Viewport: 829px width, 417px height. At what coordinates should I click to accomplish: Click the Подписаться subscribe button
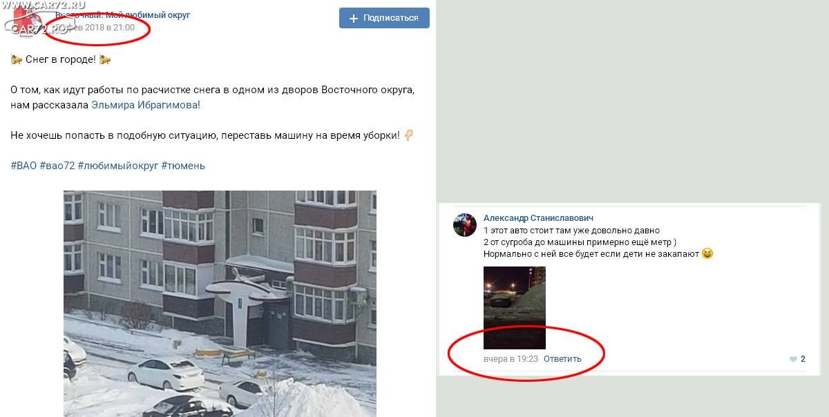coord(384,18)
